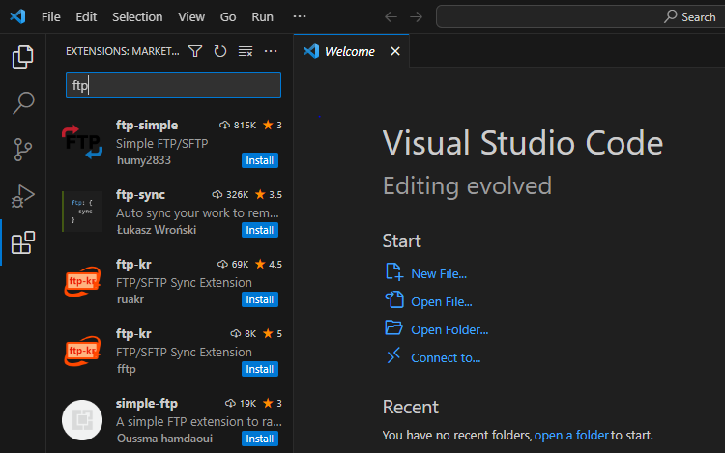The height and width of the screenshot is (453, 725).
Task: Open the Search view in activity bar
Action: tap(23, 103)
